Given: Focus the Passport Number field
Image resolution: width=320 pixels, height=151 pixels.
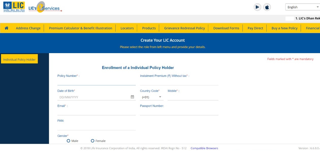Looking at the screenshot, I should click(x=179, y=112).
